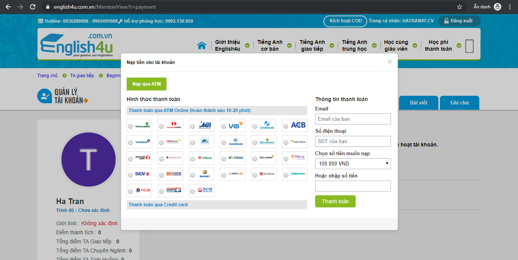Open the Học cùng giáo viên menu
Image resolution: width=518 pixels, height=260 pixels.
396,45
